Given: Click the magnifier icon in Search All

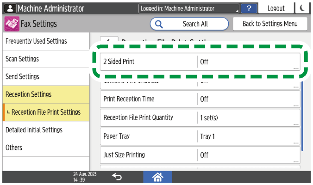Looking at the screenshot, I should [159, 24].
